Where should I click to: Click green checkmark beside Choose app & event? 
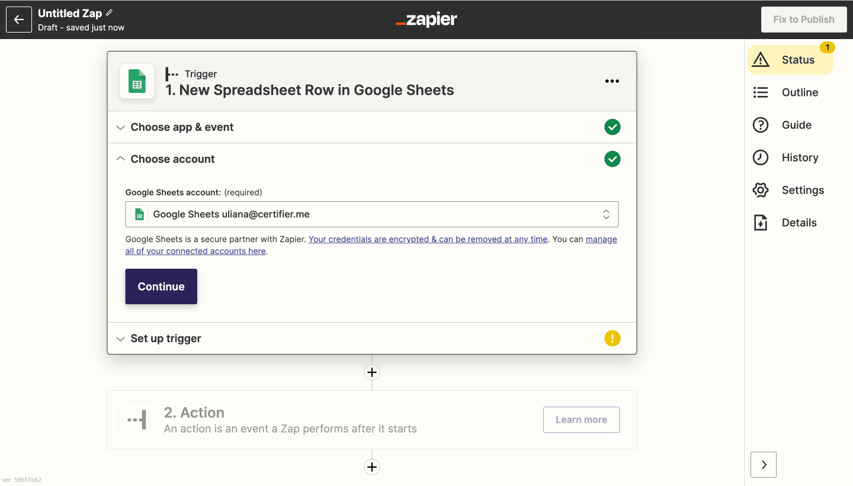(x=613, y=127)
